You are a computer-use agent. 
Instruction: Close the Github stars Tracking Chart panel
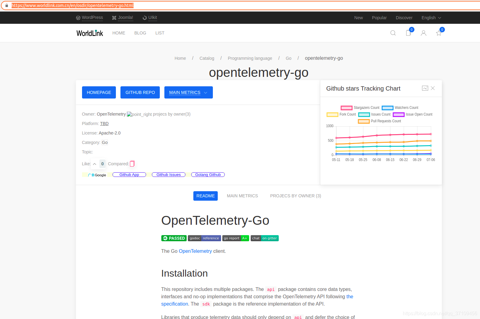coord(433,88)
